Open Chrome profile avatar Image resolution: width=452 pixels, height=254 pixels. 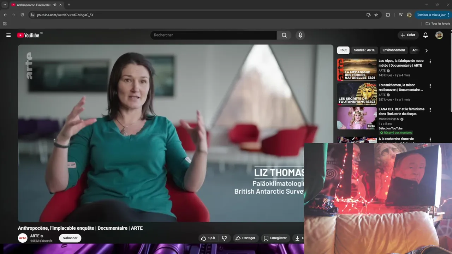[409, 15]
